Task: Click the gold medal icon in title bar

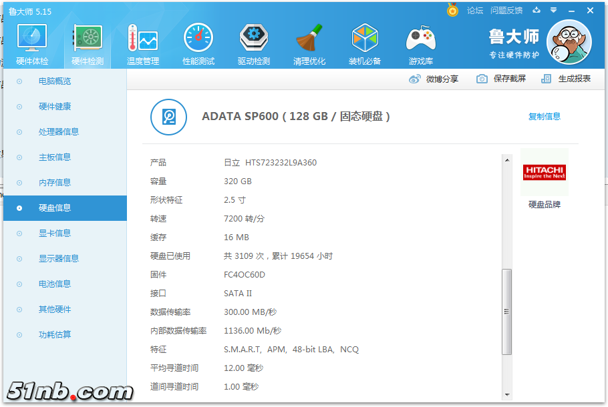Action: point(452,10)
